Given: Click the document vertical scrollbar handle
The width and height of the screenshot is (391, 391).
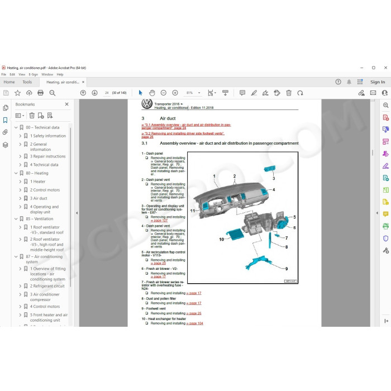Looking at the screenshot, I should point(373,152).
